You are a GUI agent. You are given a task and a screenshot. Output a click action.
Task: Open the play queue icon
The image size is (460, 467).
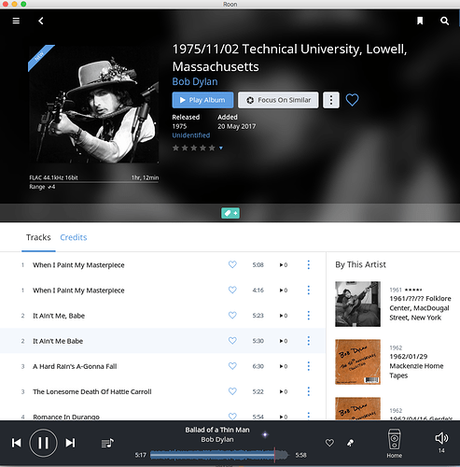click(x=107, y=443)
